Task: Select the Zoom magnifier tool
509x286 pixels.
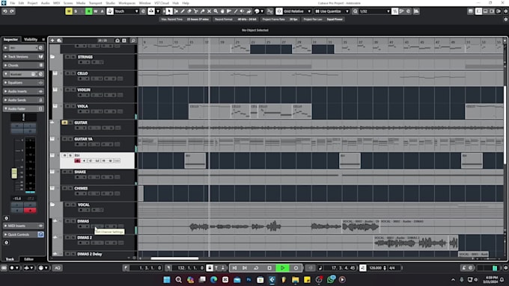Action: pos(216,11)
